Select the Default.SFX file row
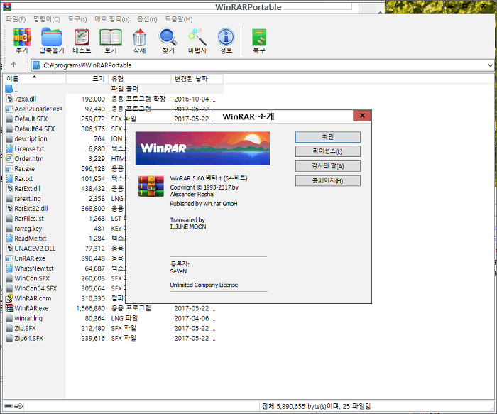Screen dimensions: 497x414 [x=31, y=119]
